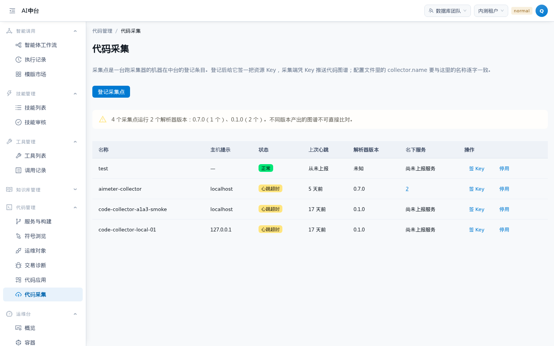Image resolution: width=554 pixels, height=346 pixels.
Task: Click the 概览 monitor icon
Action: click(18, 328)
